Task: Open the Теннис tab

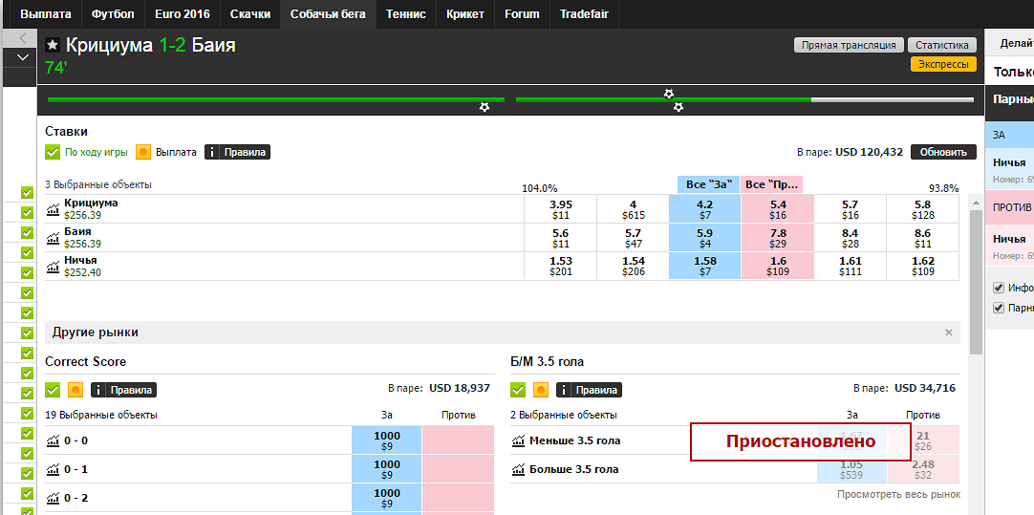Action: 406,13
